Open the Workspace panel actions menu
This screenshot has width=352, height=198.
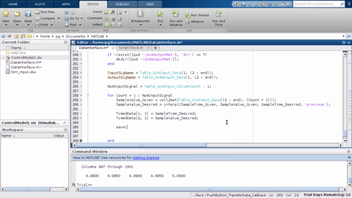point(65,130)
